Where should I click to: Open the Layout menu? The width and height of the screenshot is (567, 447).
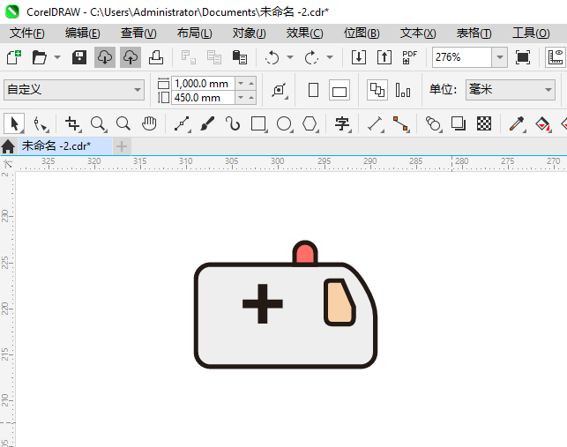click(195, 34)
